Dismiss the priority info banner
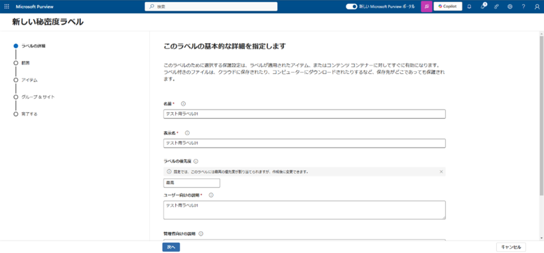The width and height of the screenshot is (544, 253). (441, 171)
